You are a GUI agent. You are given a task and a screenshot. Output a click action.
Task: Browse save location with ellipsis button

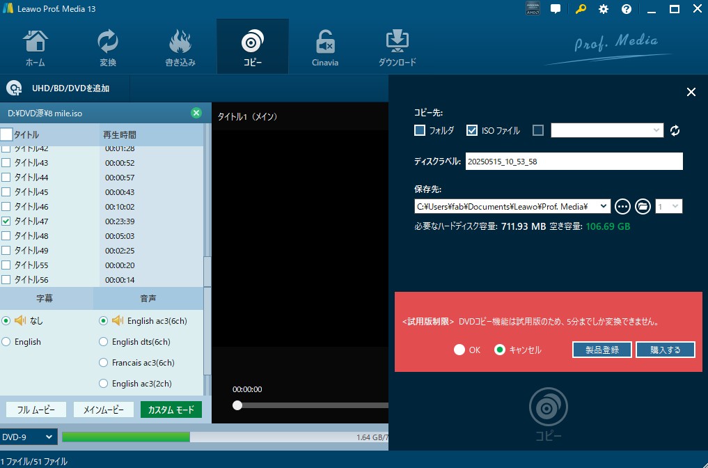pos(622,206)
